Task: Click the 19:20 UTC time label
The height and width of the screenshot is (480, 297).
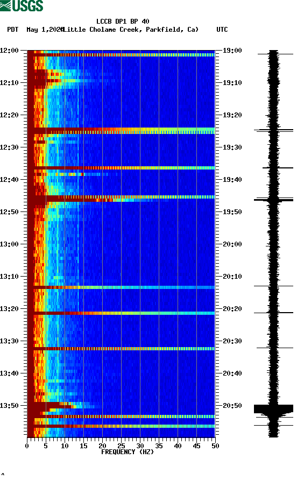Action: pyautogui.click(x=232, y=115)
